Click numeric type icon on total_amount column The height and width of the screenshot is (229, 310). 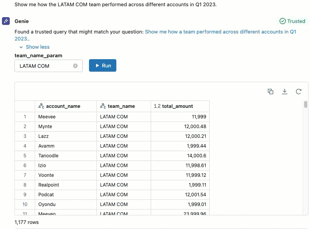pyautogui.click(x=157, y=106)
